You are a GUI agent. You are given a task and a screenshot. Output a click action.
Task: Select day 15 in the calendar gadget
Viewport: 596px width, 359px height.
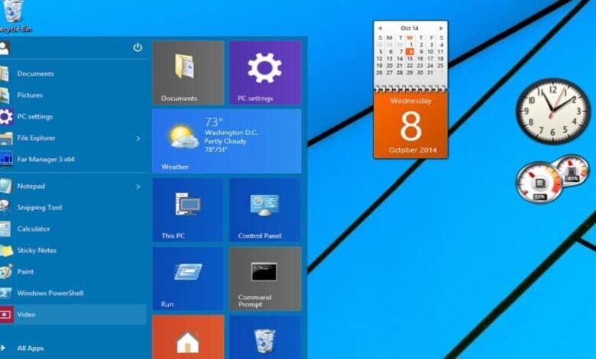click(410, 59)
